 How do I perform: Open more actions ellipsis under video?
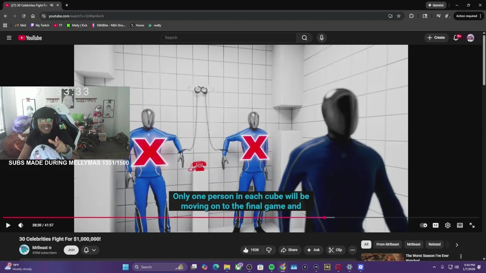pos(352,250)
